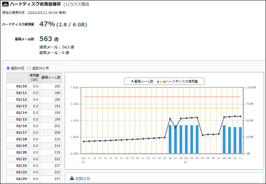This screenshot has width=266, height=184.
Task: Click the bar chart icon beside the title
Action: [5, 4]
